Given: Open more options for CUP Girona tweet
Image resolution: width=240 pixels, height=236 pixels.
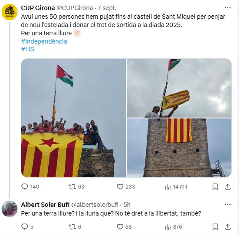Looking at the screenshot, I should [x=227, y=8].
